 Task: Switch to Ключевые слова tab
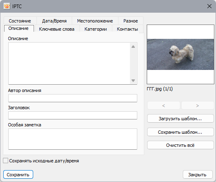(57, 29)
